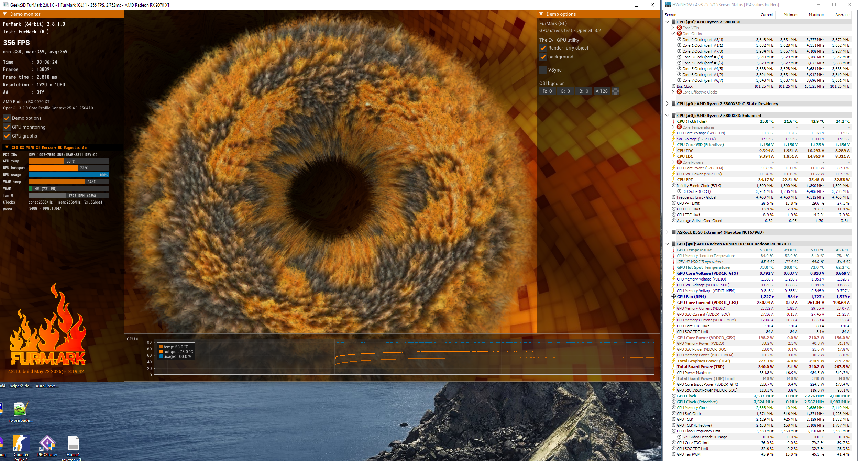The width and height of the screenshot is (858, 461).
Task: Enable the VSync checkbox
Action: coord(543,70)
